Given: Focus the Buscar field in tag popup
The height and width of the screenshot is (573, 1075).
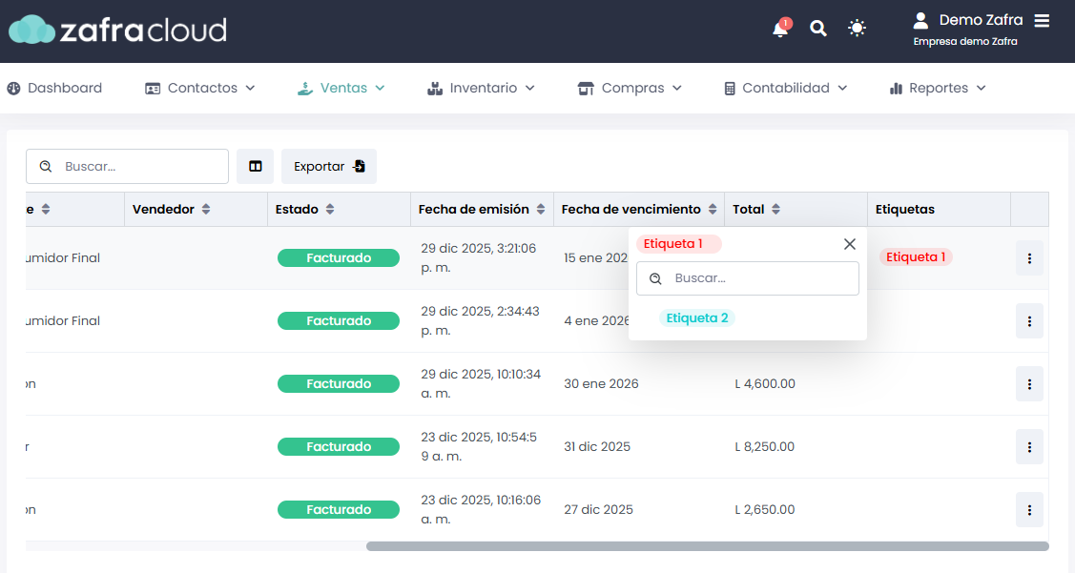Looking at the screenshot, I should tap(747, 278).
